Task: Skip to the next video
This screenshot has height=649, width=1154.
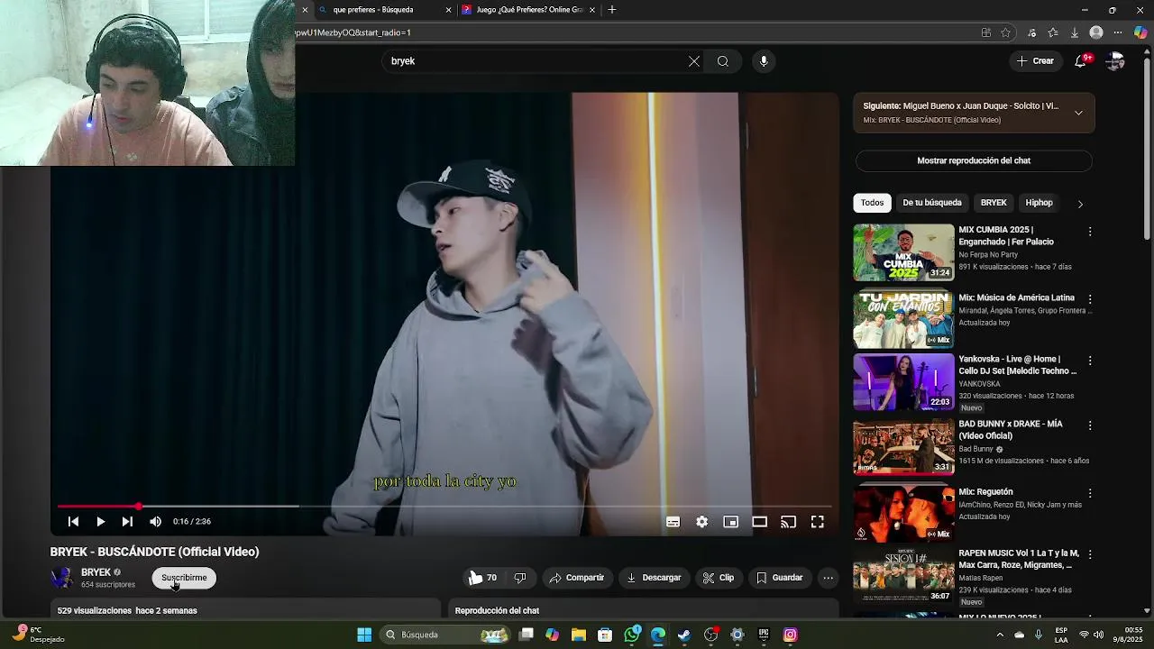Action: 127,521
